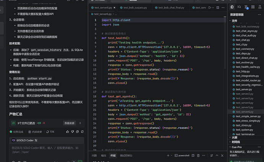
Task: Switch to the truncated test_serv tab
Action: tap(199, 8)
